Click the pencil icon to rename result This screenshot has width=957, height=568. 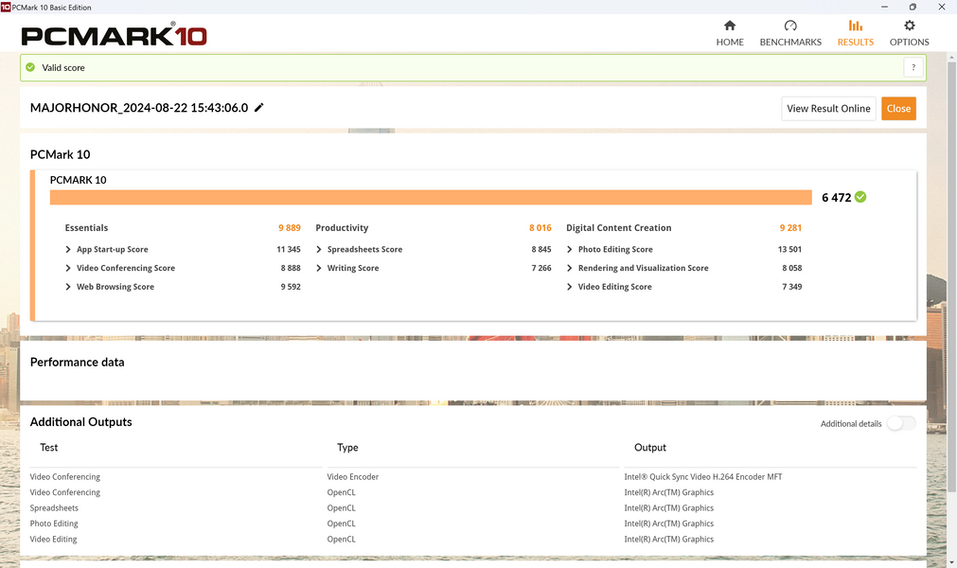point(259,108)
